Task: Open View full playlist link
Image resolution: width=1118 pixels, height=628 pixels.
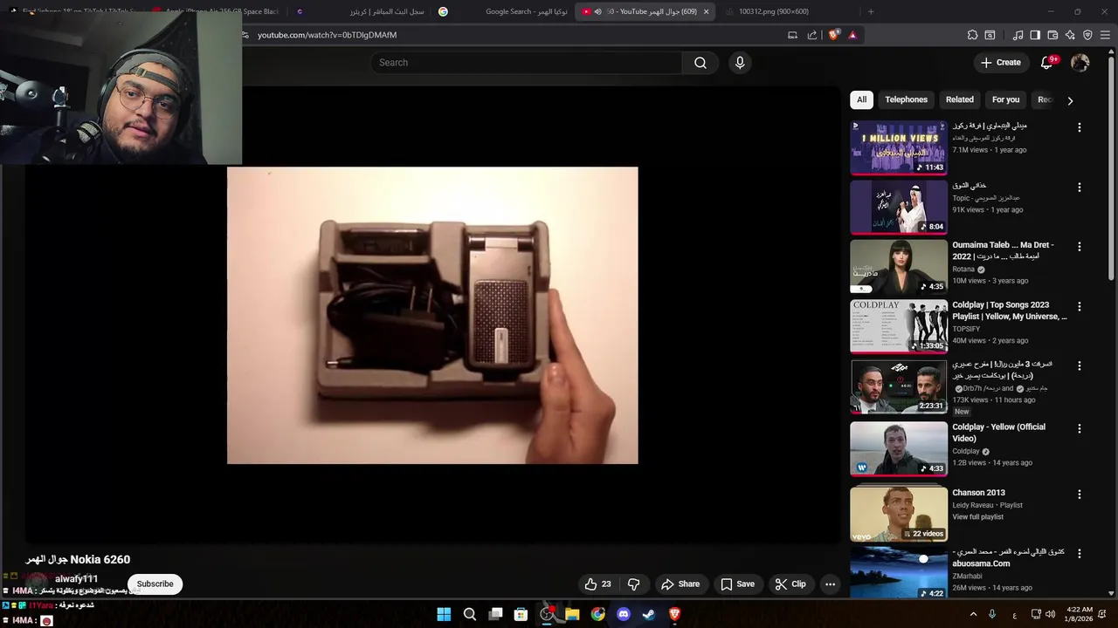Action: point(977,517)
